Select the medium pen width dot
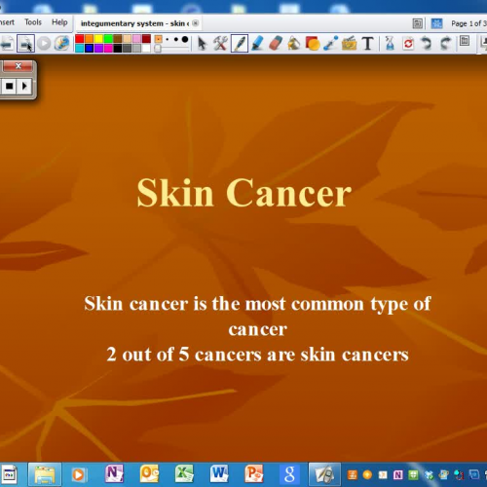The width and height of the screenshot is (487, 487). point(176,40)
